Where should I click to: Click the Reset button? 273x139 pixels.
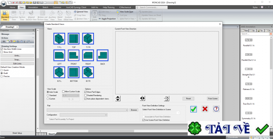pyautogui.click(x=188, y=98)
